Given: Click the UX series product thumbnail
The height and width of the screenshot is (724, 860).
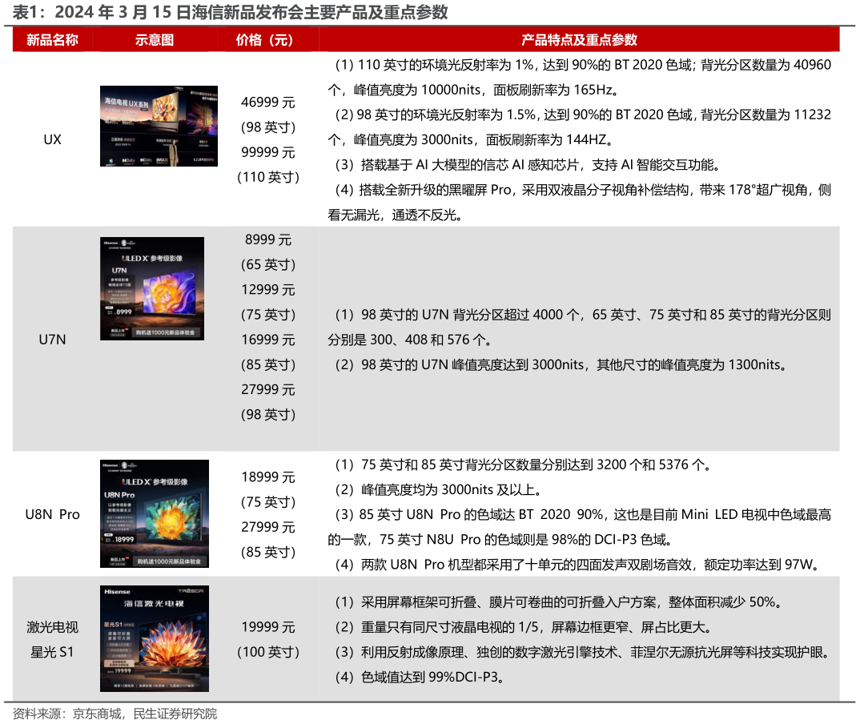Looking at the screenshot, I should 159,126.
